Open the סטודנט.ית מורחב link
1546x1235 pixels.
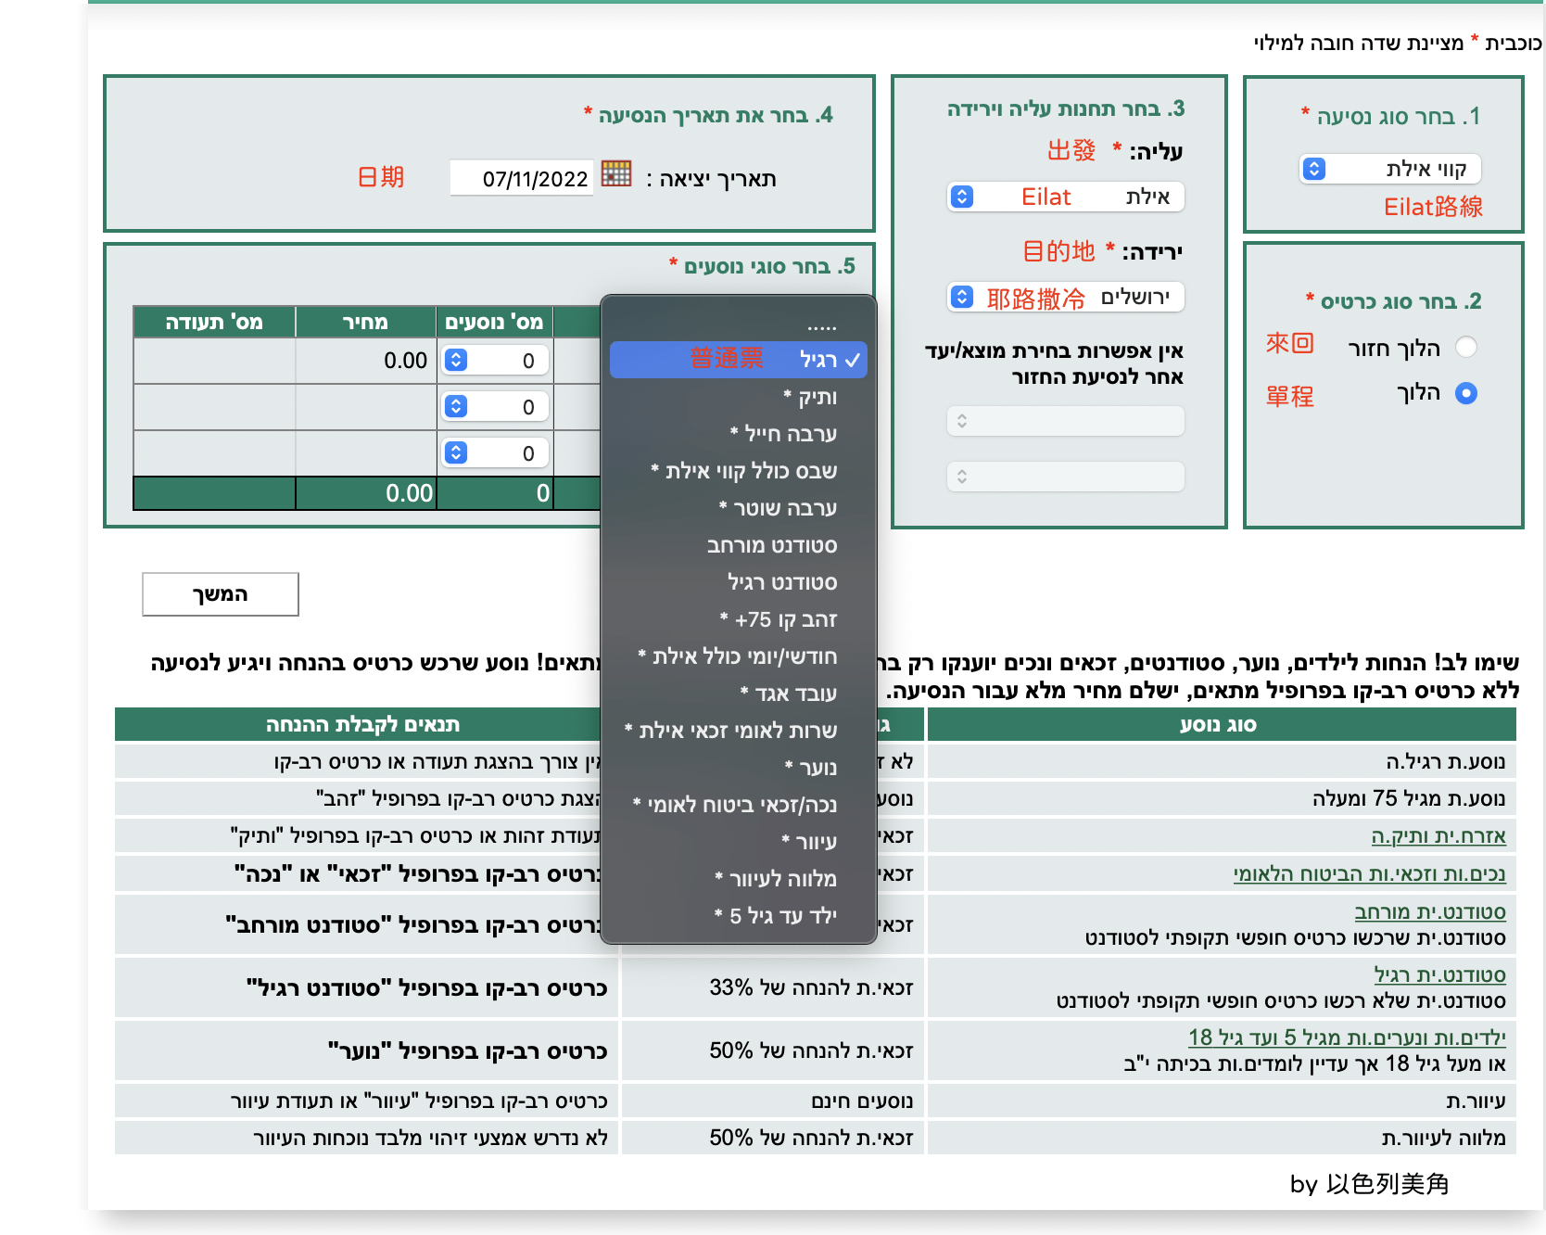coord(1430,912)
